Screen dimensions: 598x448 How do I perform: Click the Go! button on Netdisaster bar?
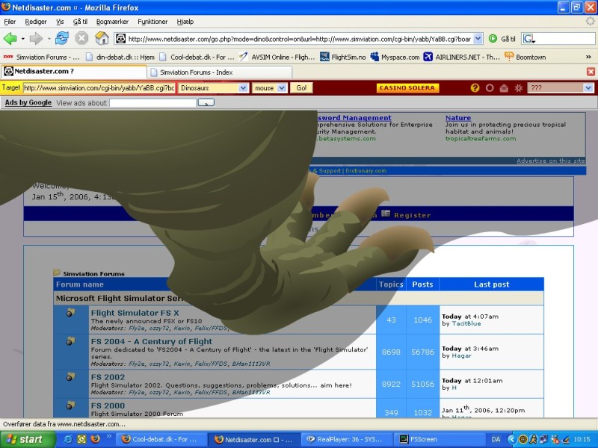pos(301,88)
